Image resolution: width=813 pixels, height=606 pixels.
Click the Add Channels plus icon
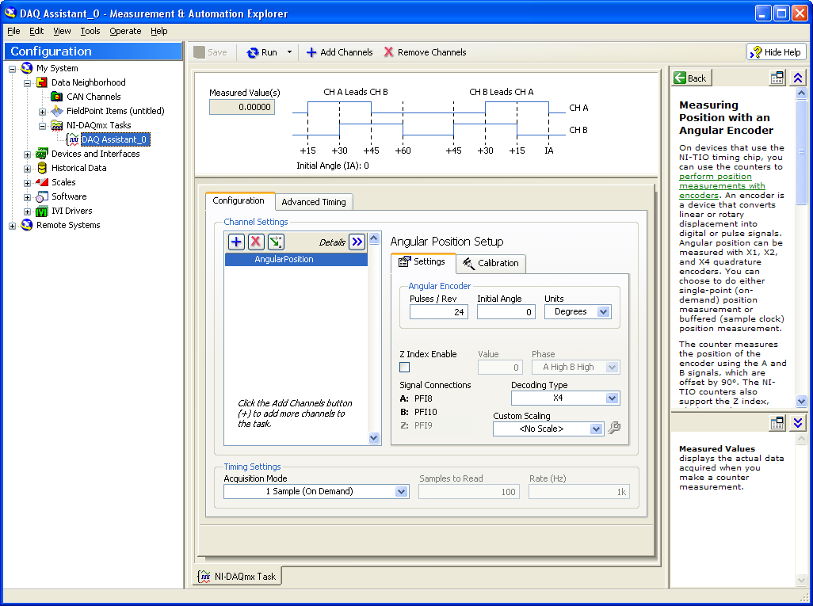311,52
